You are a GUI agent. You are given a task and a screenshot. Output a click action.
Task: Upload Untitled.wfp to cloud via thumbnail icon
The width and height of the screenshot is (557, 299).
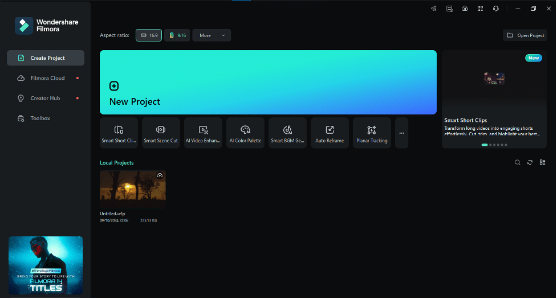pyautogui.click(x=160, y=175)
